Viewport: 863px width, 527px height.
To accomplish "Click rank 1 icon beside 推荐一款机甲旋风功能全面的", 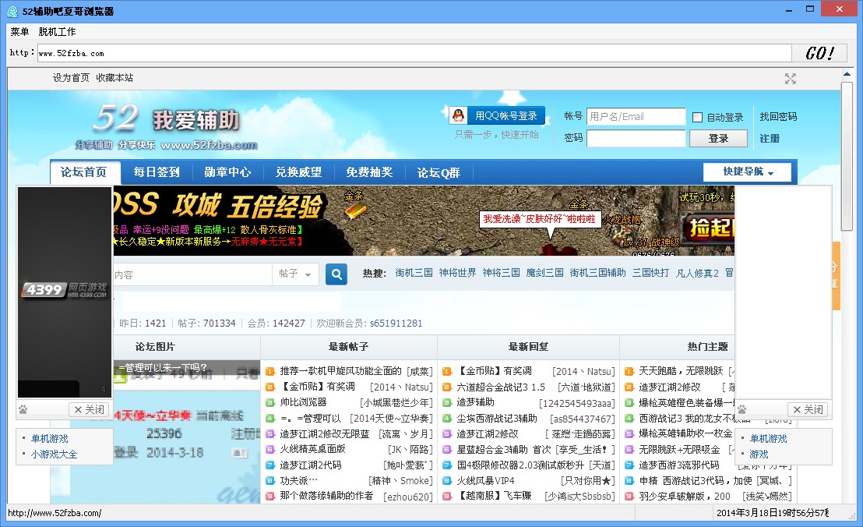I will click(269, 371).
